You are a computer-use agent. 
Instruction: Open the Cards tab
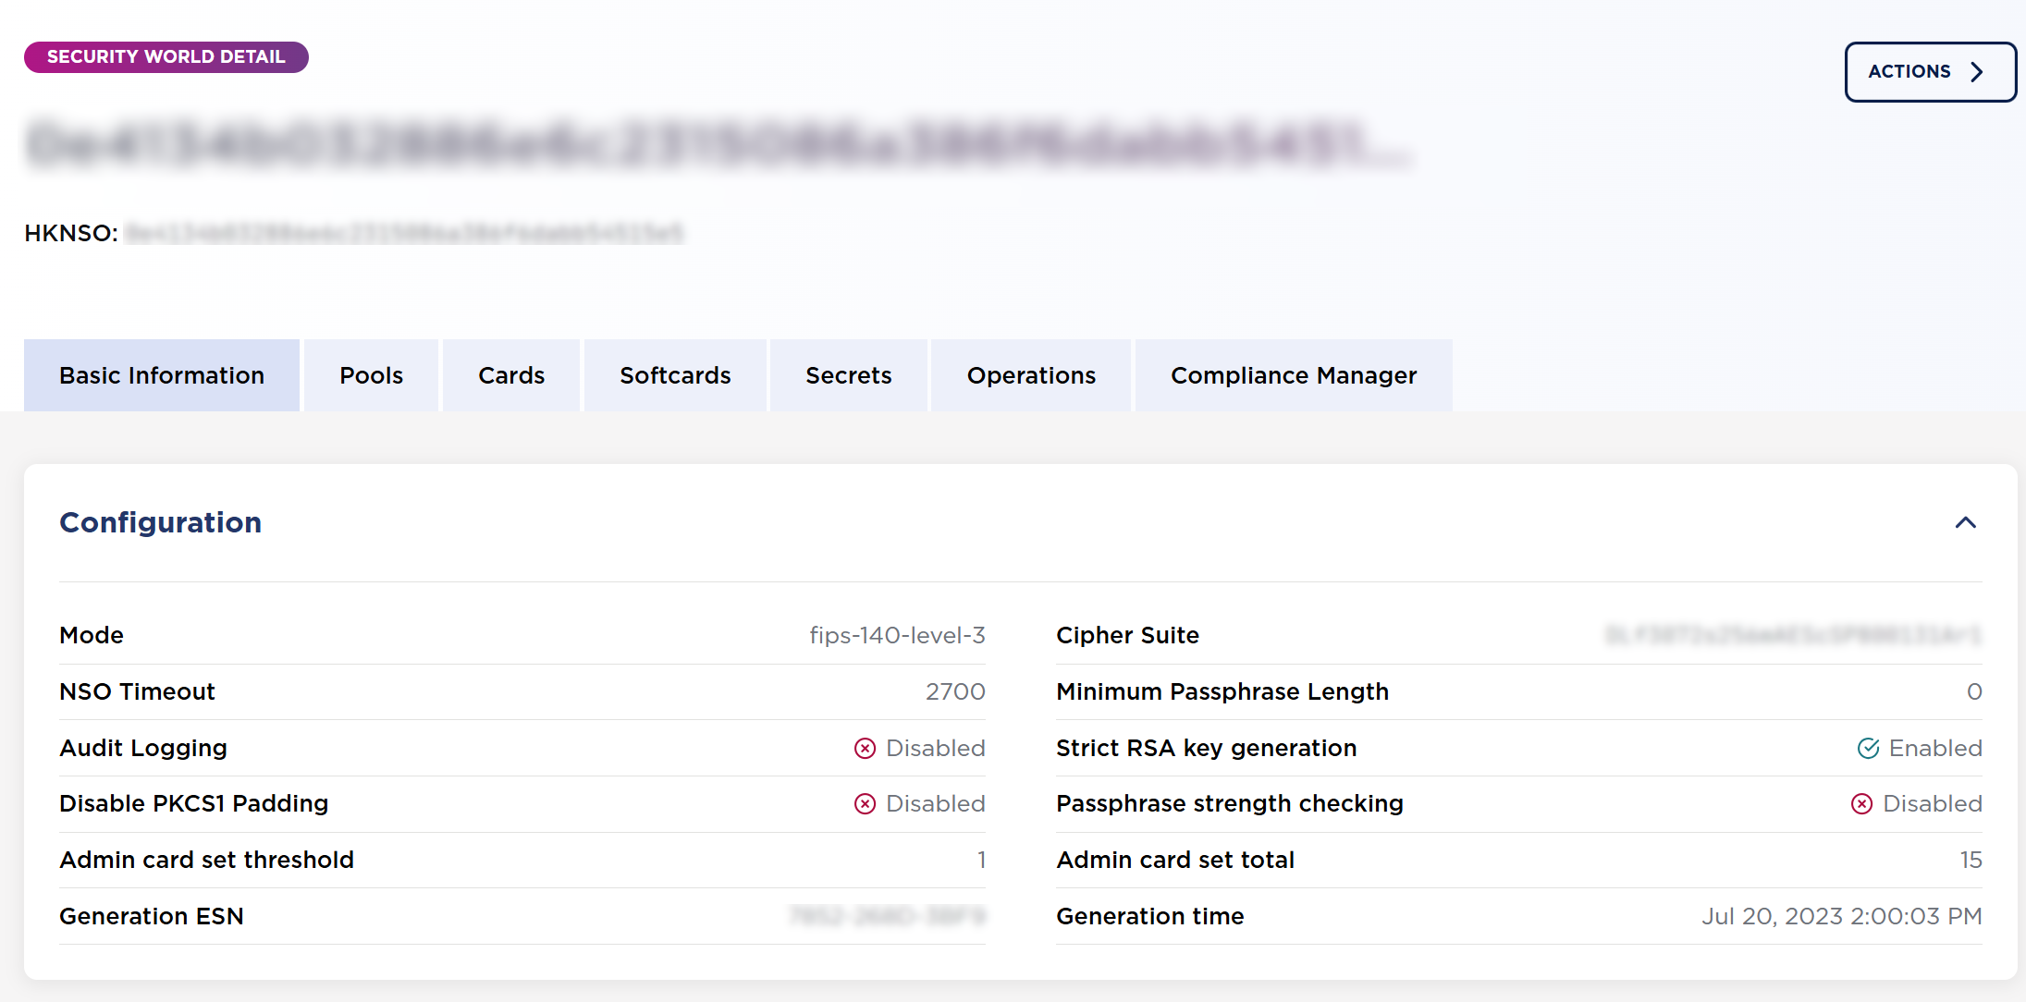(x=511, y=375)
